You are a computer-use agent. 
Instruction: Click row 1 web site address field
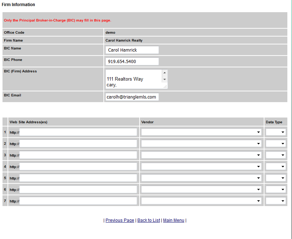coord(78,132)
